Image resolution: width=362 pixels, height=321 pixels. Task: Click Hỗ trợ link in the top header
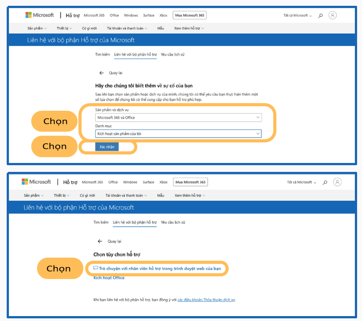tap(73, 16)
